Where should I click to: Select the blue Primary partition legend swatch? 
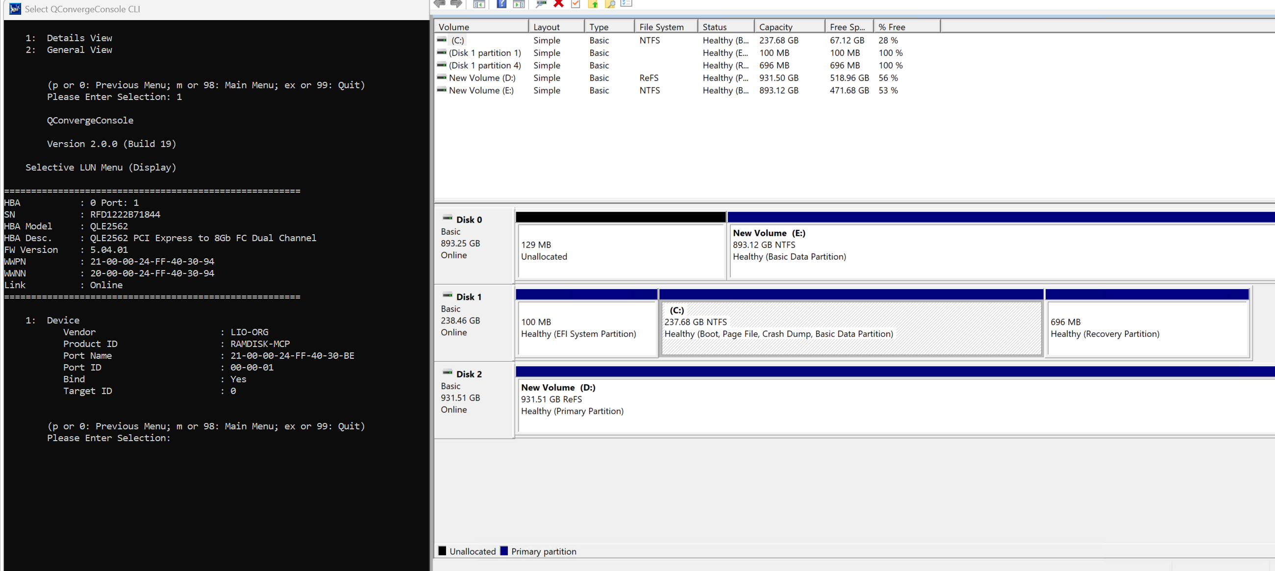(504, 551)
